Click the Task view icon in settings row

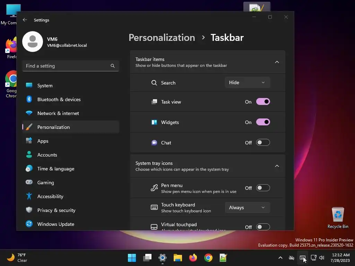pyautogui.click(x=154, y=102)
